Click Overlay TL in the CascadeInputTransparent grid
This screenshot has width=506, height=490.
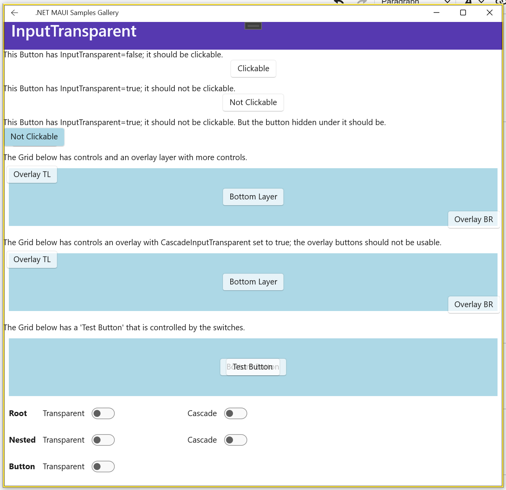click(x=32, y=259)
